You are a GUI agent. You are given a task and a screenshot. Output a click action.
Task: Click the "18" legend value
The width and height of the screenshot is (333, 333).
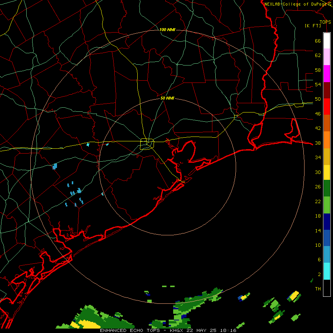pyautogui.click(x=318, y=216)
